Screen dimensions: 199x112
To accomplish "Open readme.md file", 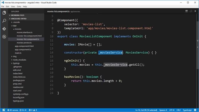I will 18,87.
